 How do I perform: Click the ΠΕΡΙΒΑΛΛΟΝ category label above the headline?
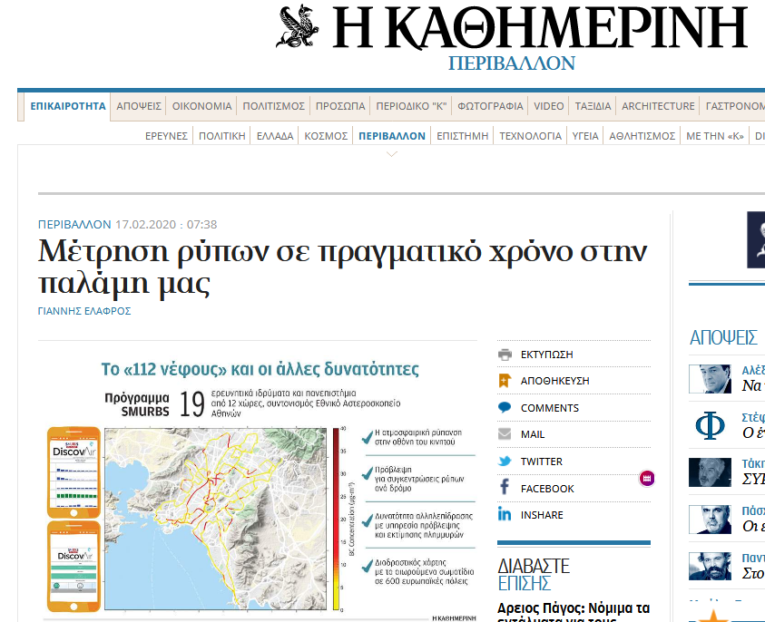[74, 224]
